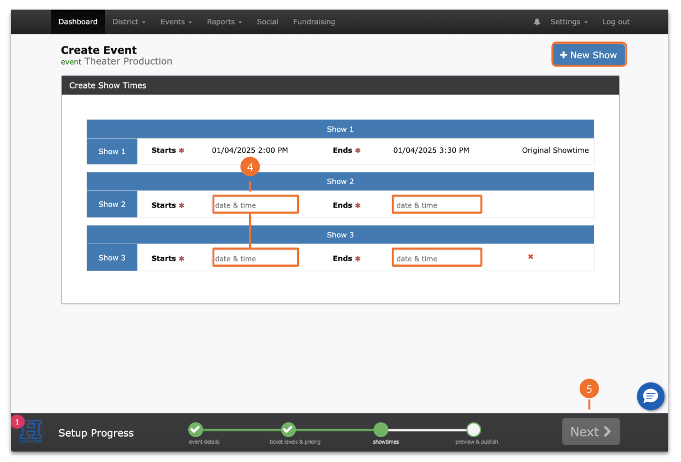This screenshot has width=681, height=462.
Task: Click the New Show button
Action: point(589,55)
